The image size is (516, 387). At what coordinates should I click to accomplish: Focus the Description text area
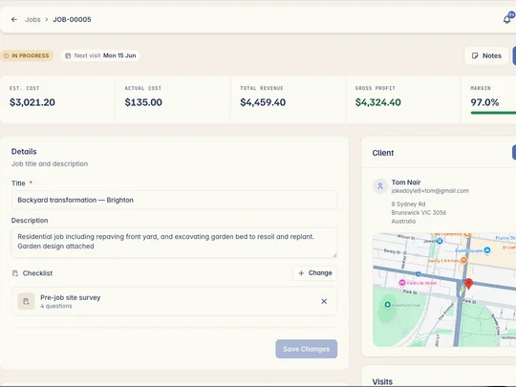(175, 243)
